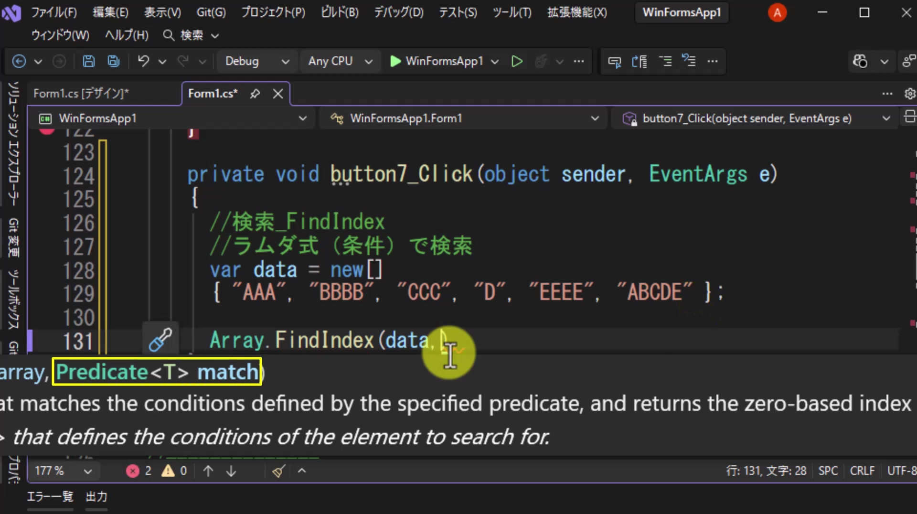Click the 検索 search box
The height and width of the screenshot is (514, 917).
[191, 35]
